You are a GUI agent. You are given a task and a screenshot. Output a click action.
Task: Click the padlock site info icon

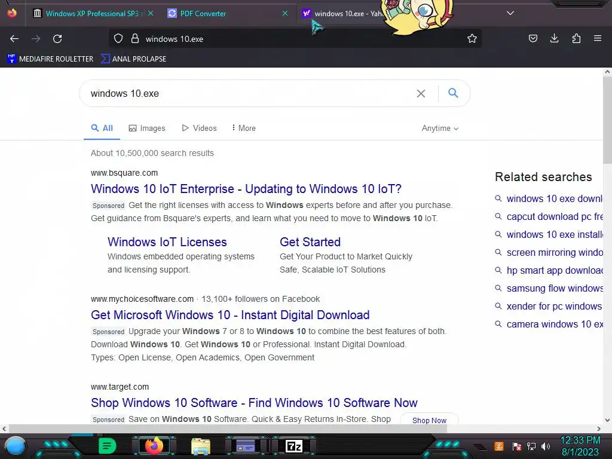point(135,39)
